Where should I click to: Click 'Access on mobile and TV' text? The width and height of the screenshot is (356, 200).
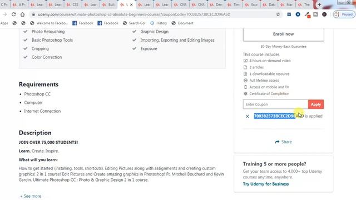269,87
